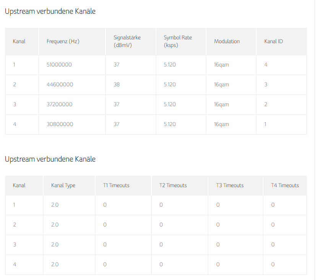Viewport: 317px width, 280px height.
Task: Click Kanal ID cell in the 30800000 row
Action: point(265,124)
